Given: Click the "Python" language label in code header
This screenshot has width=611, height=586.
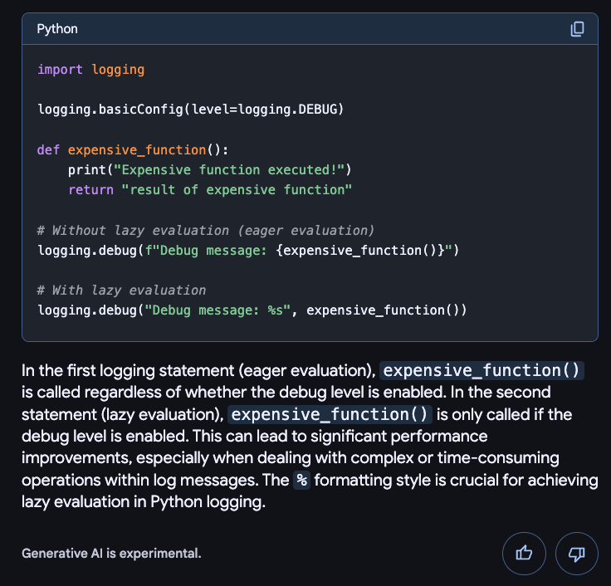Looking at the screenshot, I should click(57, 29).
